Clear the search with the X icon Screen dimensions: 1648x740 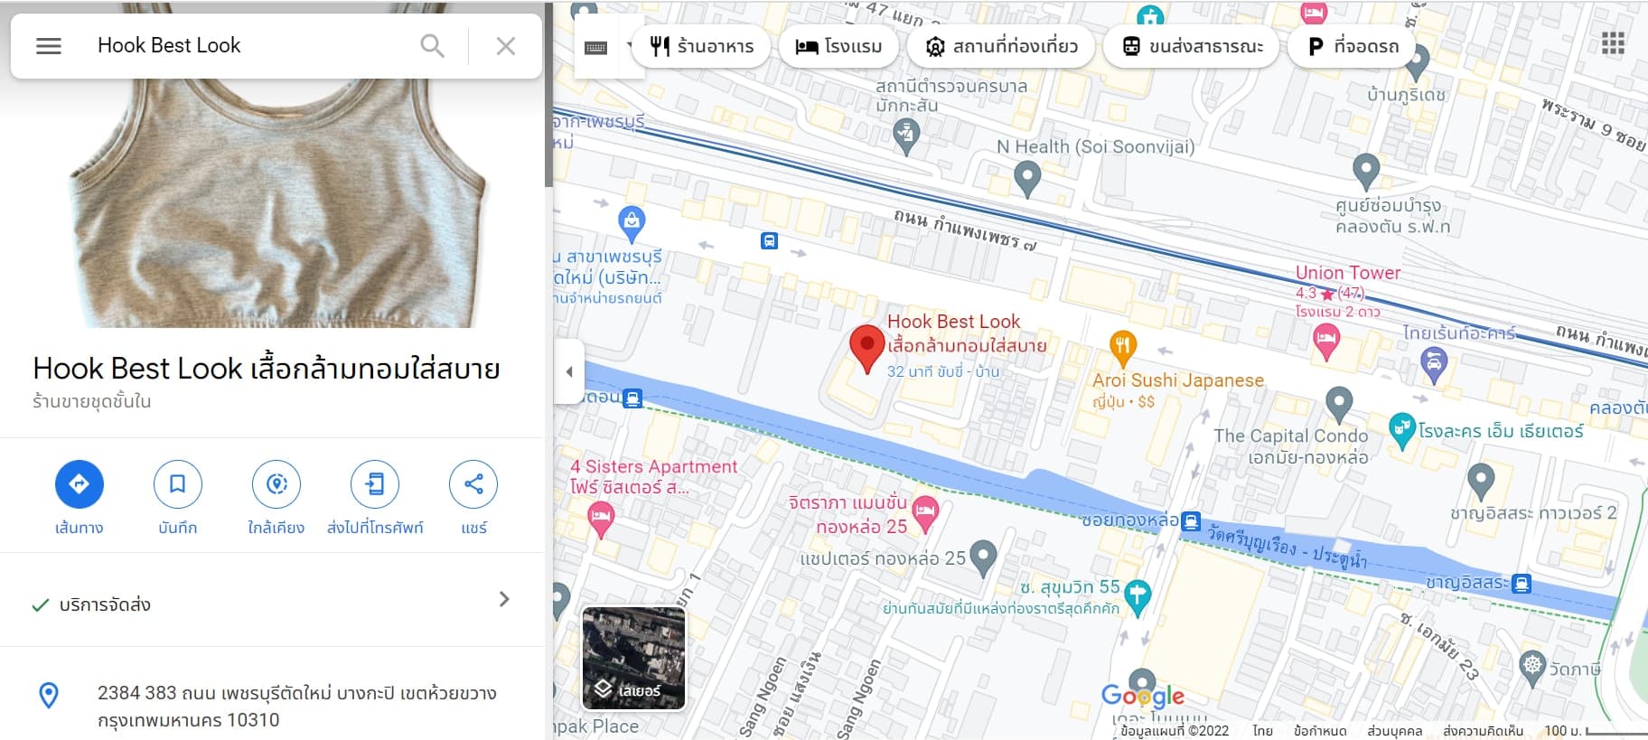pyautogui.click(x=506, y=46)
